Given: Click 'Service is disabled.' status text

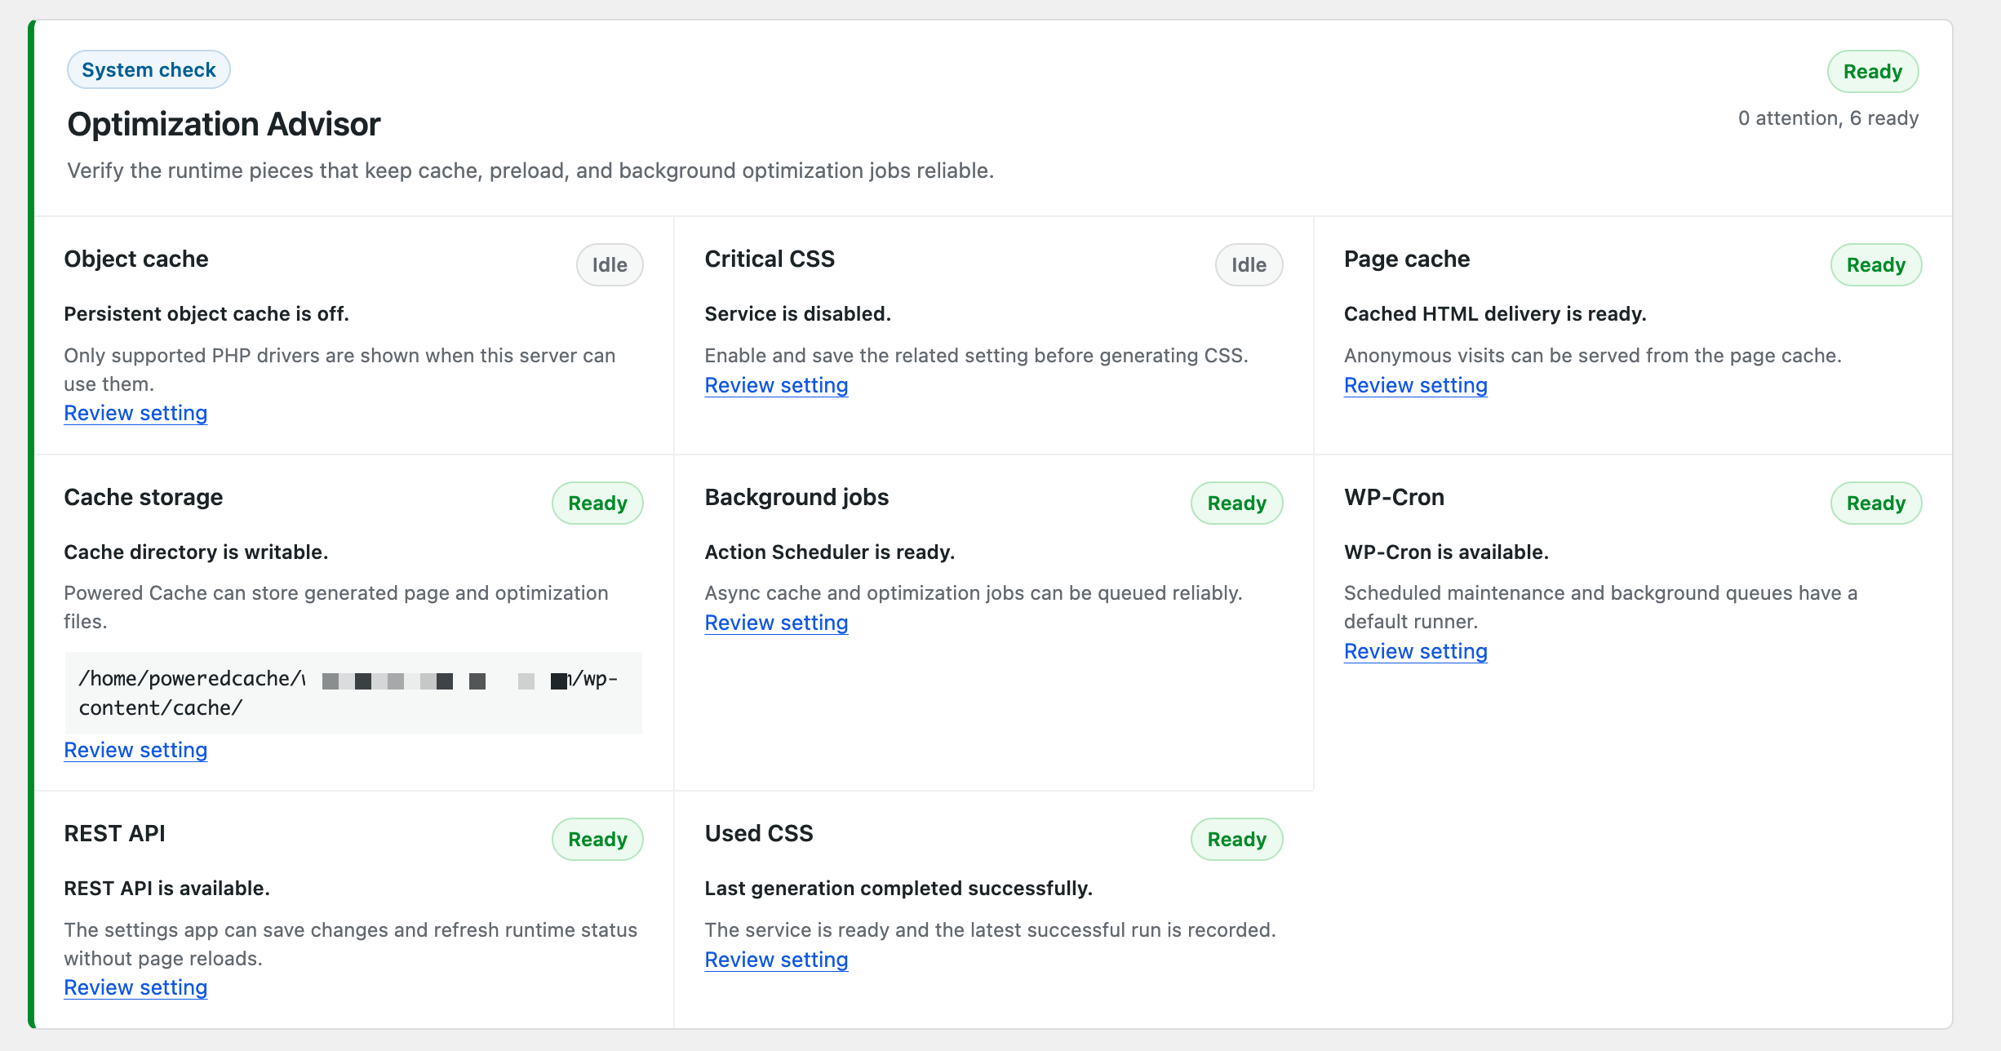Looking at the screenshot, I should coord(797,314).
